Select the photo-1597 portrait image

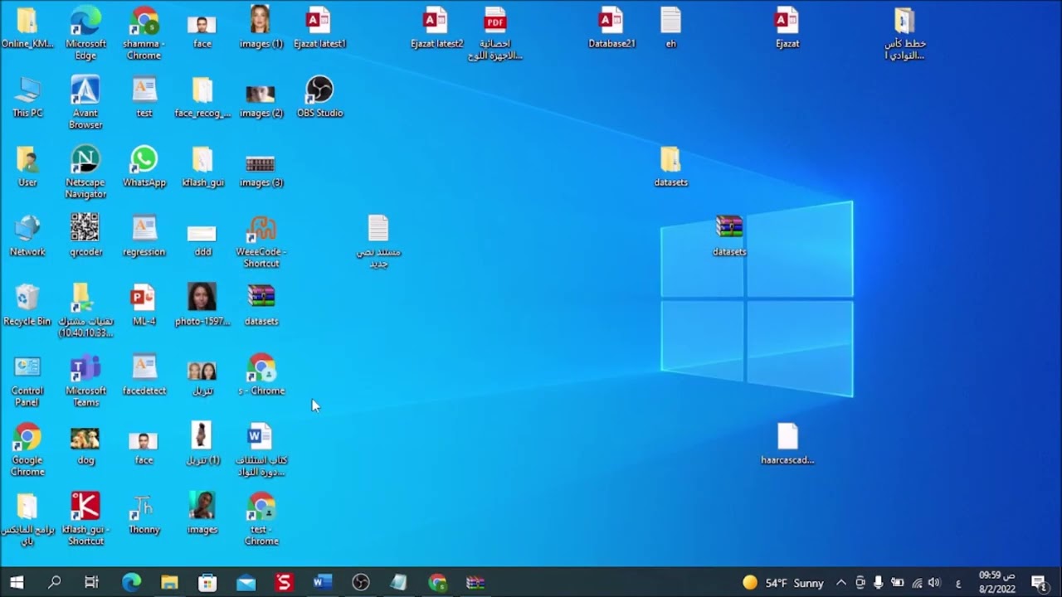(202, 305)
